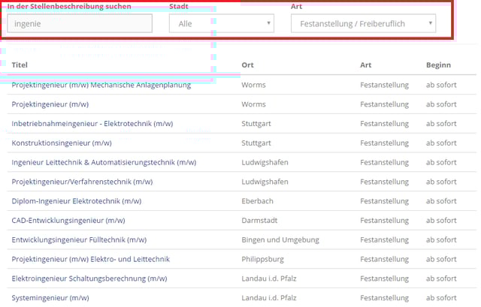Open Projektingenieur (m/w) Elektro- und Leittechnik

tap(91, 259)
